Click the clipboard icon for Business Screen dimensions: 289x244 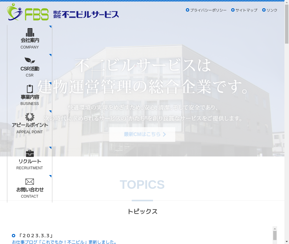(x=30, y=89)
